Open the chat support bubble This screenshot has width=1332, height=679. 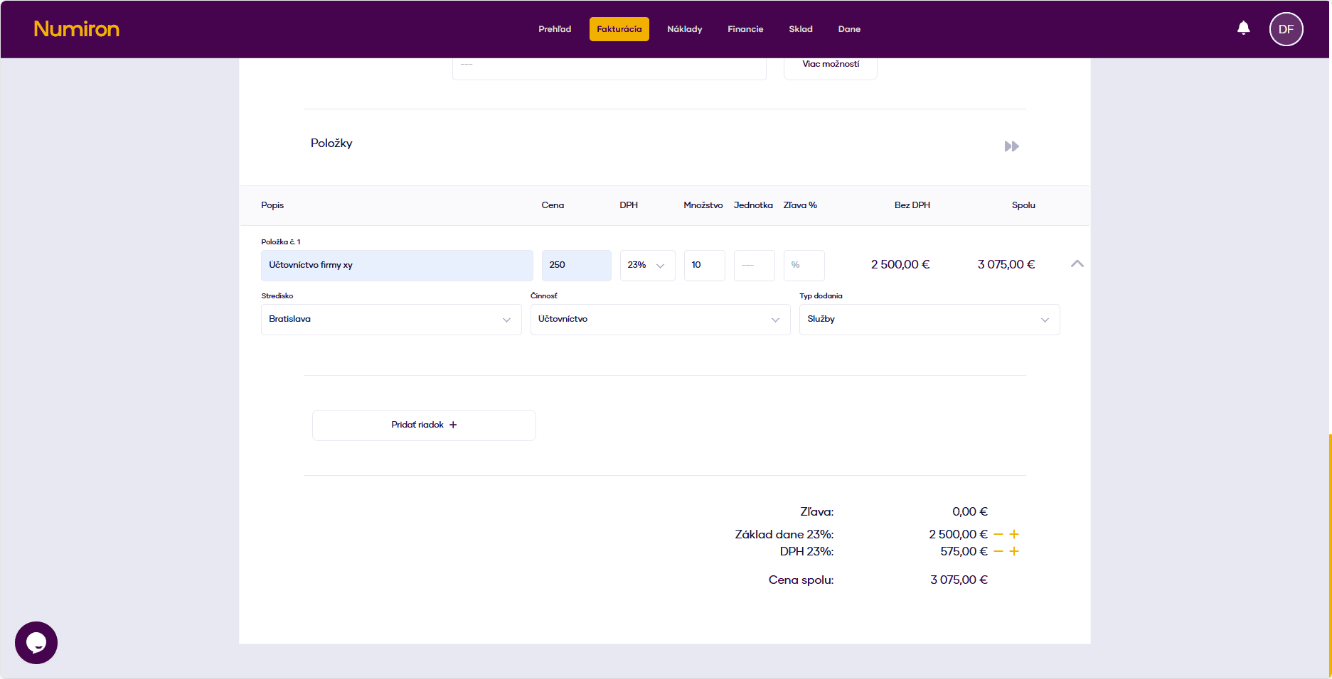click(x=36, y=643)
